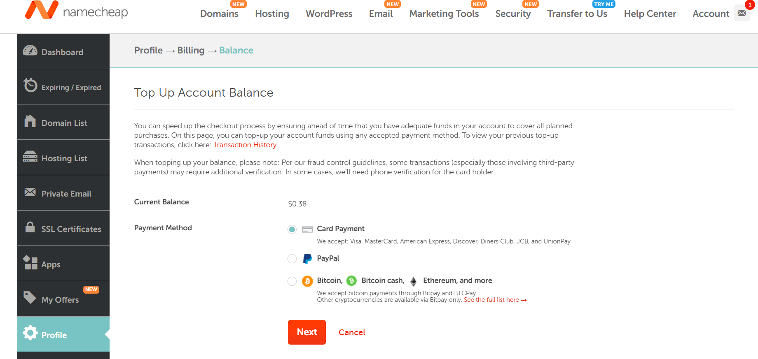Click the PayPal label text
Viewport: 758px width, 359px height.
pos(328,258)
